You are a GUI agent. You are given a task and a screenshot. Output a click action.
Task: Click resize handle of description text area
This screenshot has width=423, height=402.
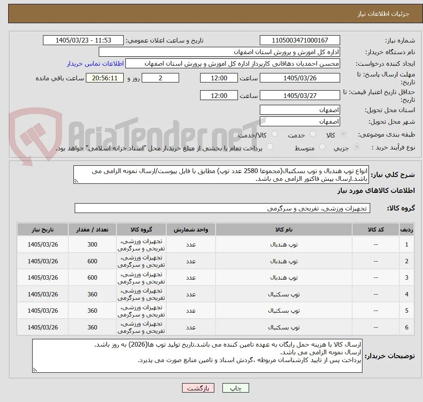(x=76, y=181)
